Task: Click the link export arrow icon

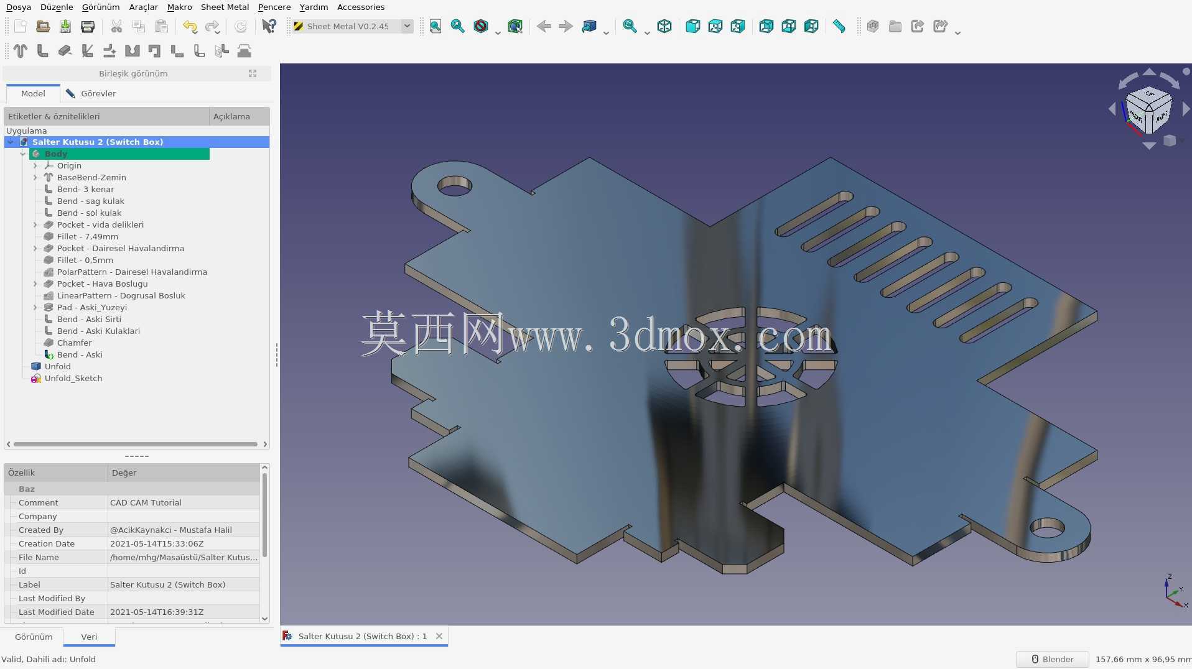Action: point(918,26)
